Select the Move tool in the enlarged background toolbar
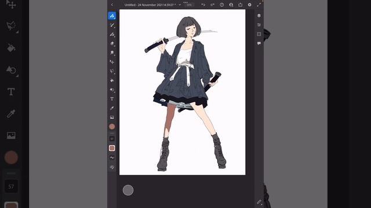371x208 pixels. [11, 4]
